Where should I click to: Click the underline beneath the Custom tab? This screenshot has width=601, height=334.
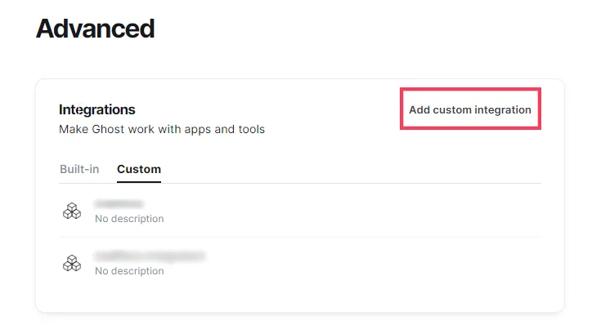pyautogui.click(x=139, y=182)
